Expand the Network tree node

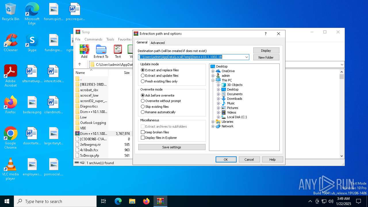tap(213, 126)
